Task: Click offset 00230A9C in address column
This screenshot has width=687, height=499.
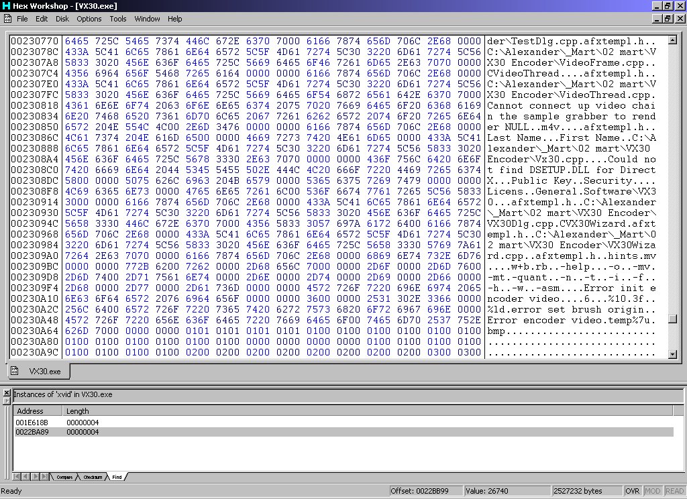Action: point(35,352)
